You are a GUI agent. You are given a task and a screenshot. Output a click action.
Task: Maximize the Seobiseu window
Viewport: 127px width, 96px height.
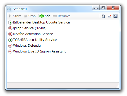tap(103, 8)
